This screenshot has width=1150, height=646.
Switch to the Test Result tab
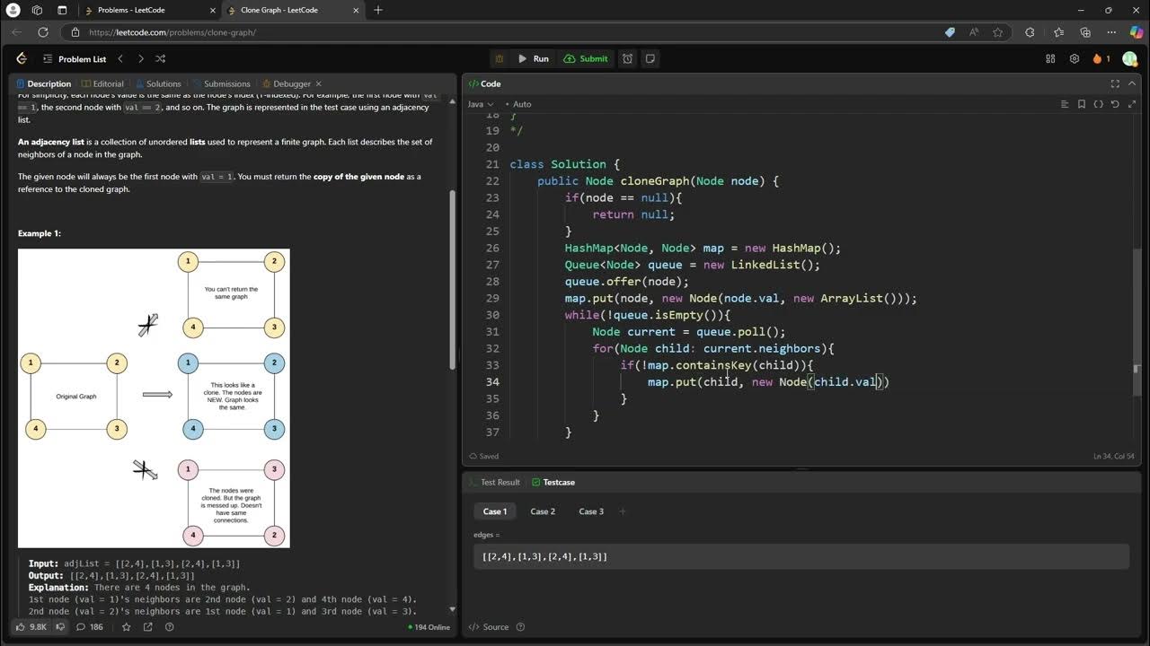pos(493,482)
